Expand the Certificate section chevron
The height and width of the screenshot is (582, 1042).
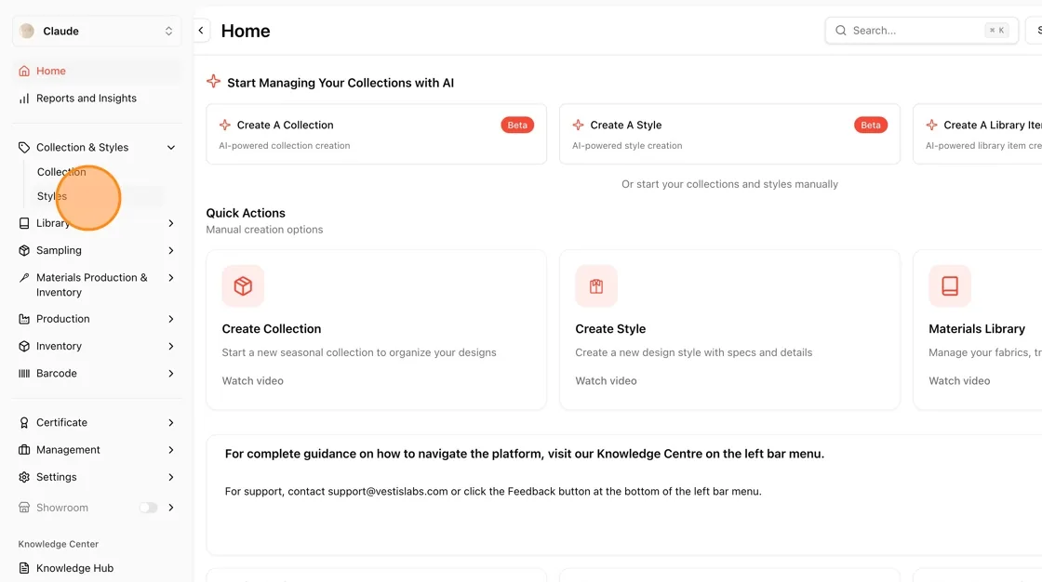171,422
